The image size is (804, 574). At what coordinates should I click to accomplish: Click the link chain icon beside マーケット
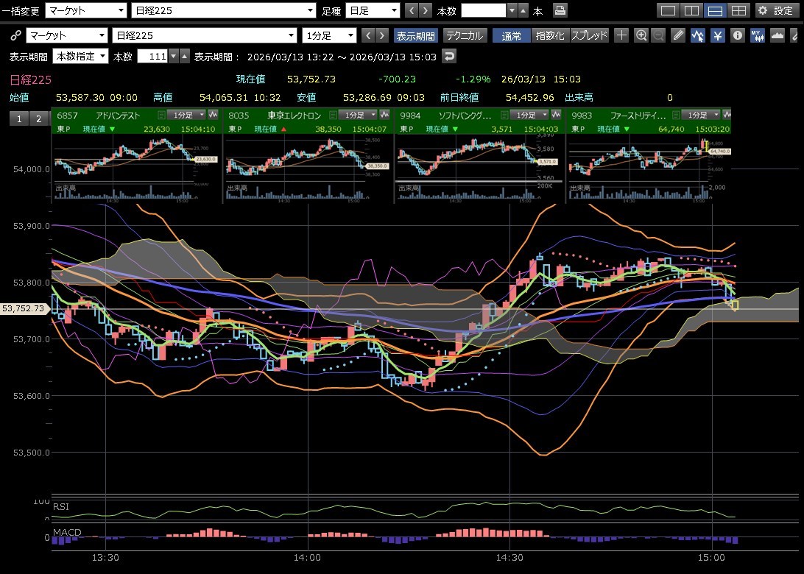point(15,35)
